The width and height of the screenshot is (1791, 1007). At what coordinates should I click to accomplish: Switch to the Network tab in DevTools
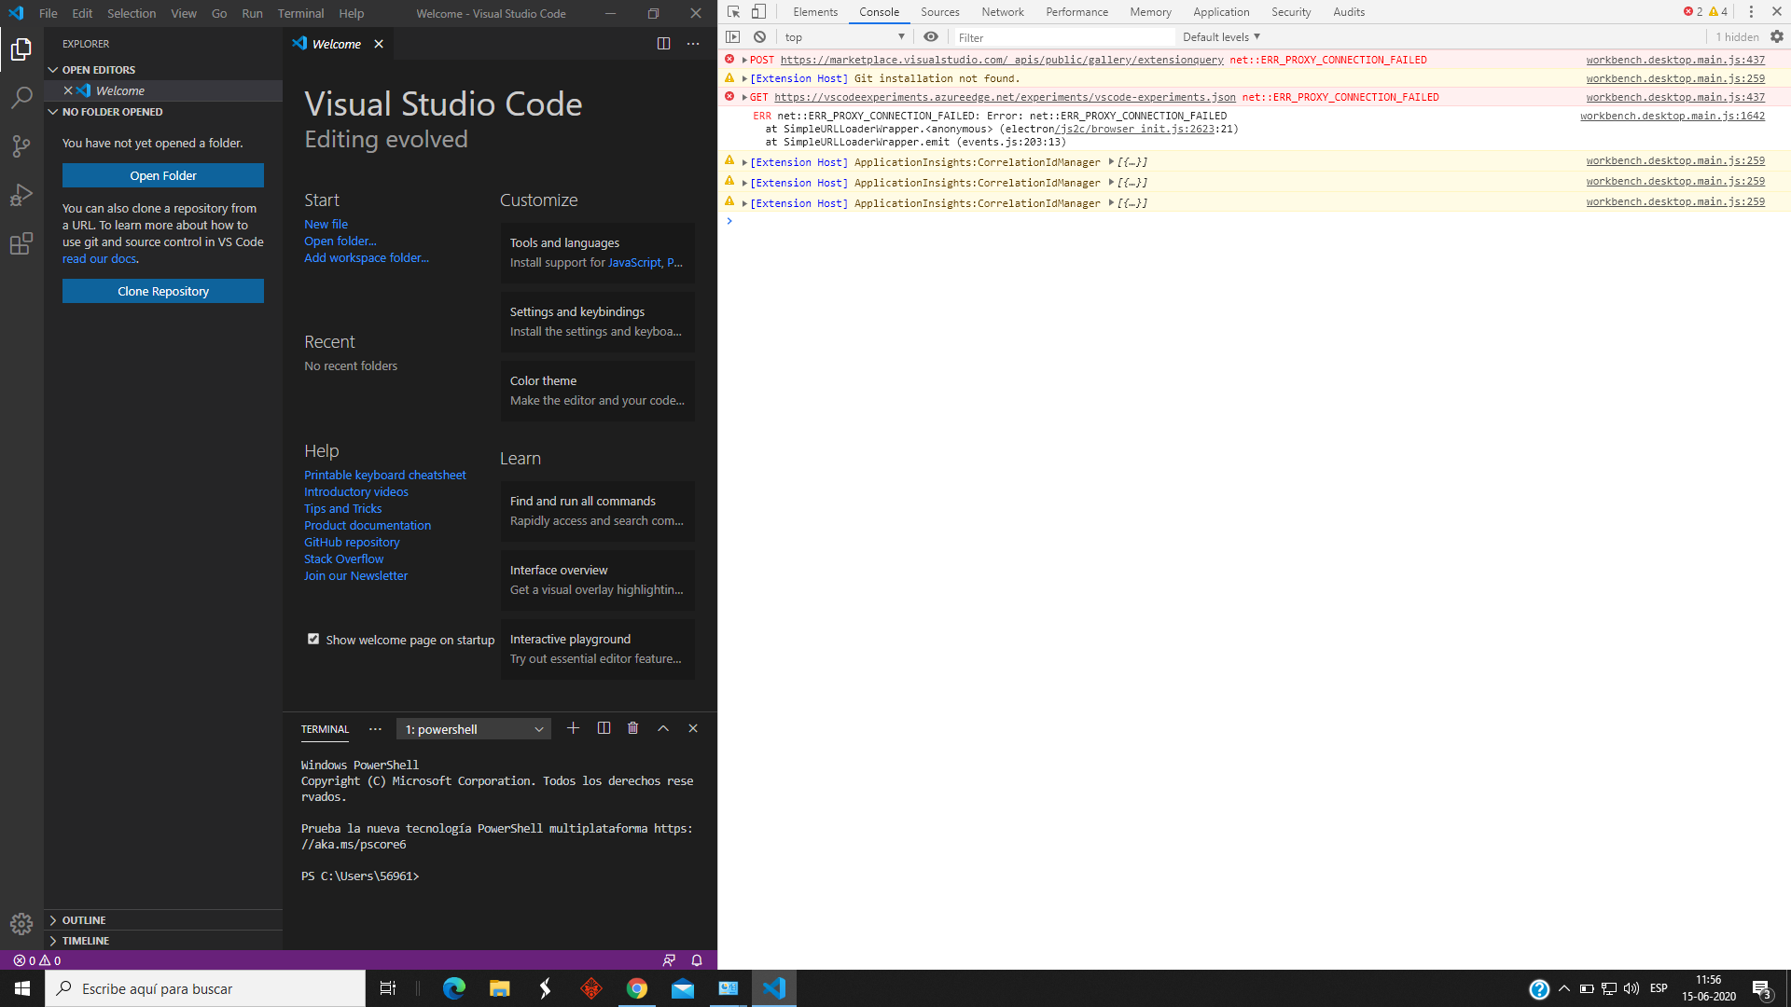point(1003,12)
